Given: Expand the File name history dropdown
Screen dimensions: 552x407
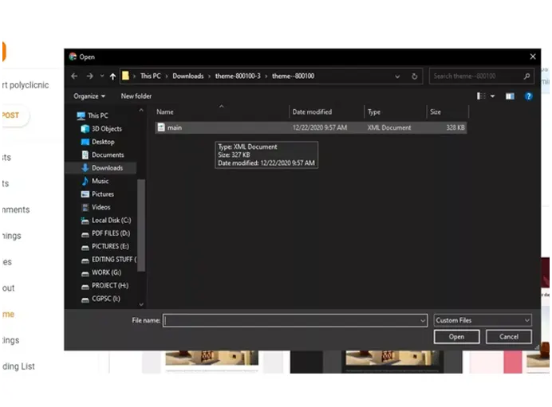Looking at the screenshot, I should click(423, 320).
